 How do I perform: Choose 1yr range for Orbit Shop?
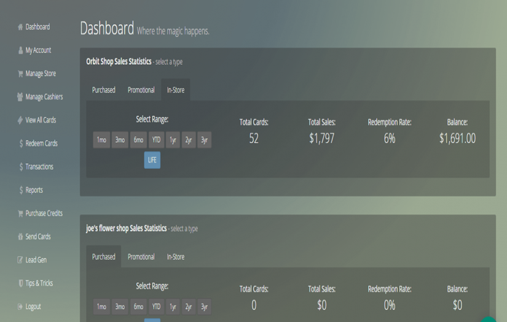[173, 140]
